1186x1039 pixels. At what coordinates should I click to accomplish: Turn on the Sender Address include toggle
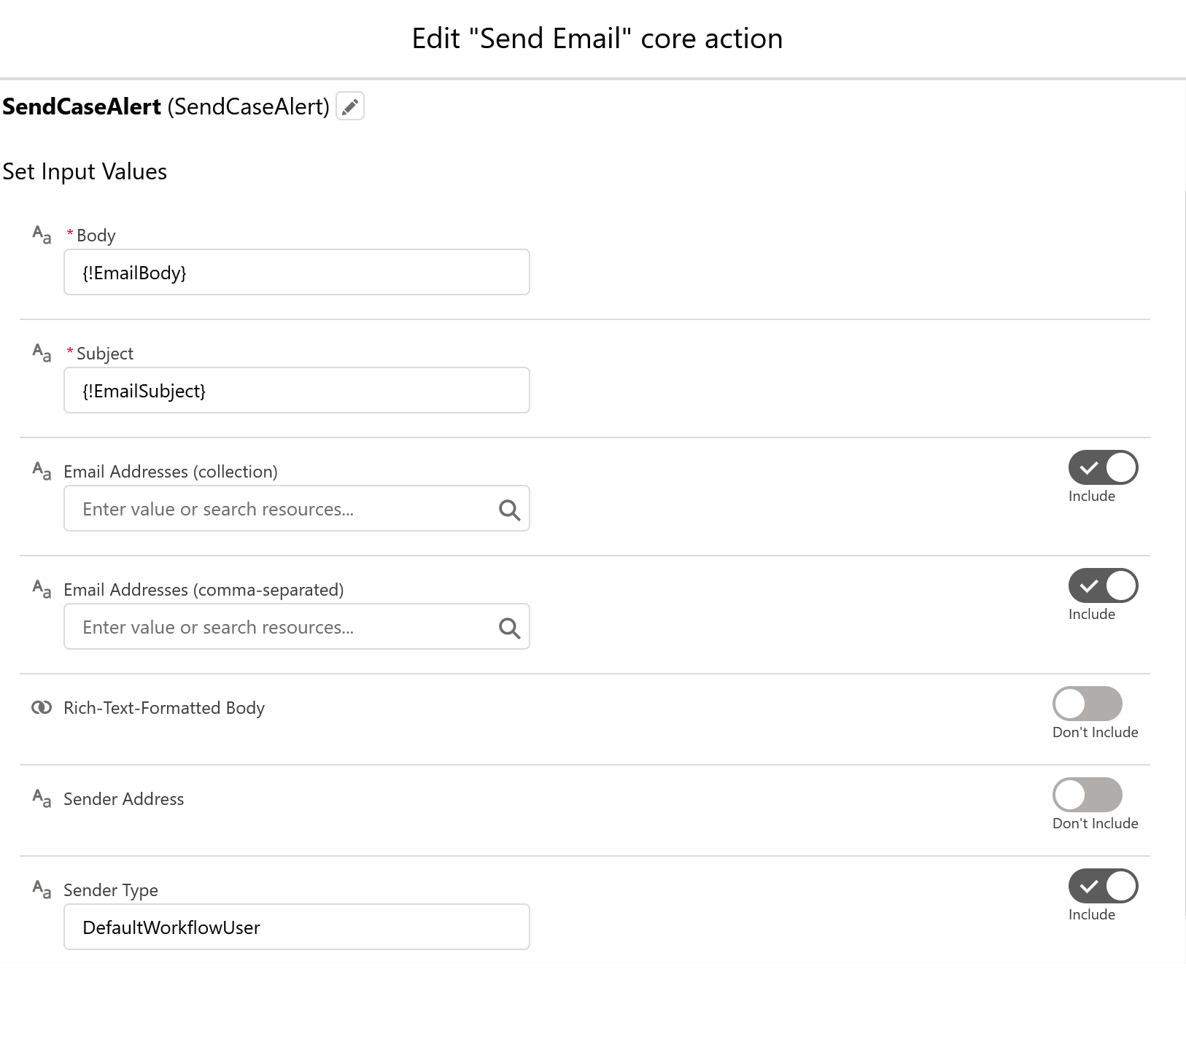[x=1087, y=795]
